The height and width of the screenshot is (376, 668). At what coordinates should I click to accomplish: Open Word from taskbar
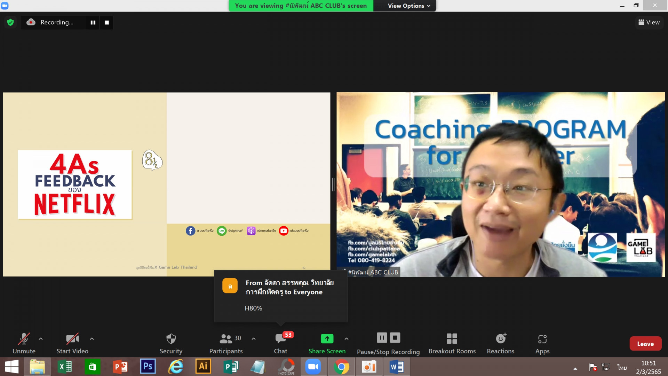397,367
